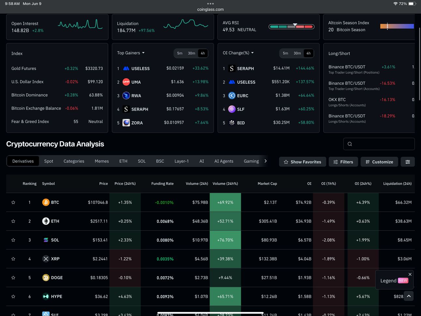Viewport: 421px width, 316px height.
Task: Open the browser three-dots menu at top
Action: tap(210, 4)
